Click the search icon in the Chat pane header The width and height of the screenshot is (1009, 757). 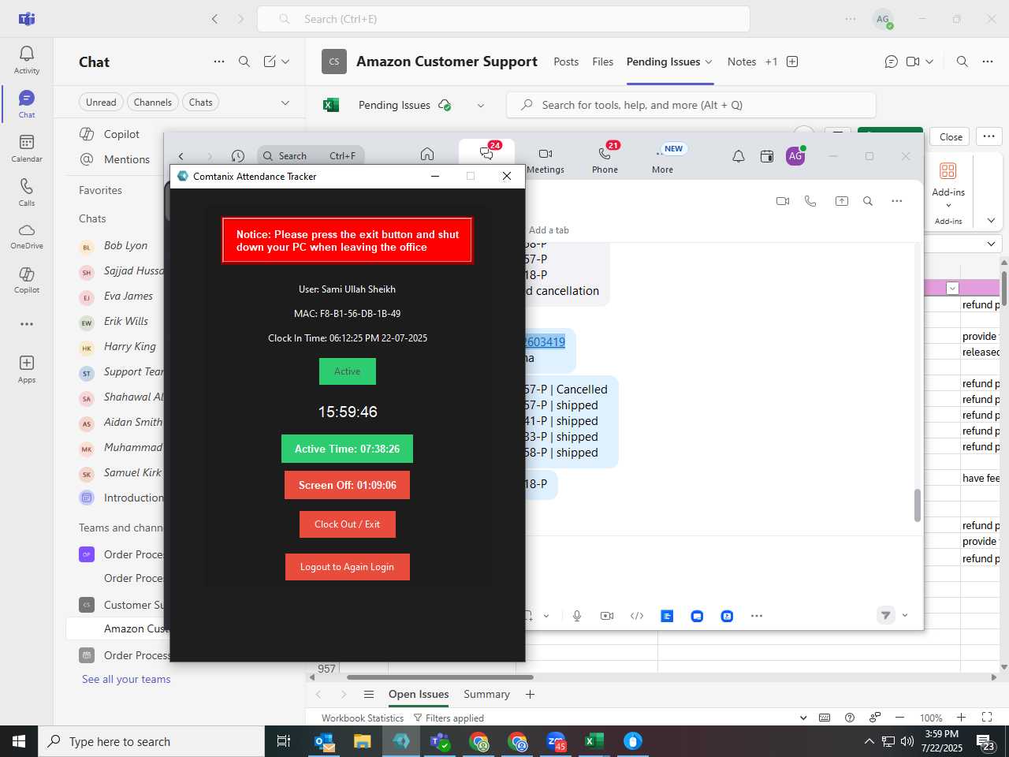[244, 62]
